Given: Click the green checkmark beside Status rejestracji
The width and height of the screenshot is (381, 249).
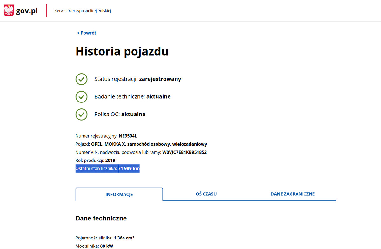Looking at the screenshot, I should pos(81,79).
